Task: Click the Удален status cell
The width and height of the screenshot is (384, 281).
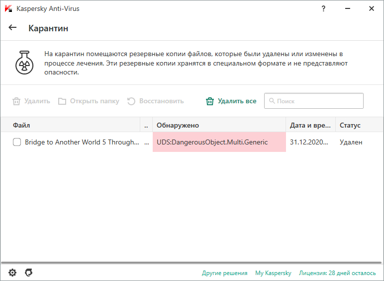Action: pos(351,142)
